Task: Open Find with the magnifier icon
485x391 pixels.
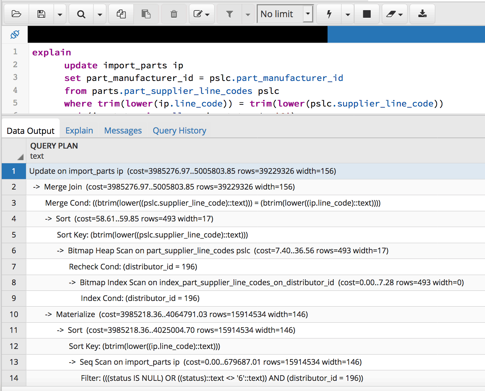Action: point(81,14)
